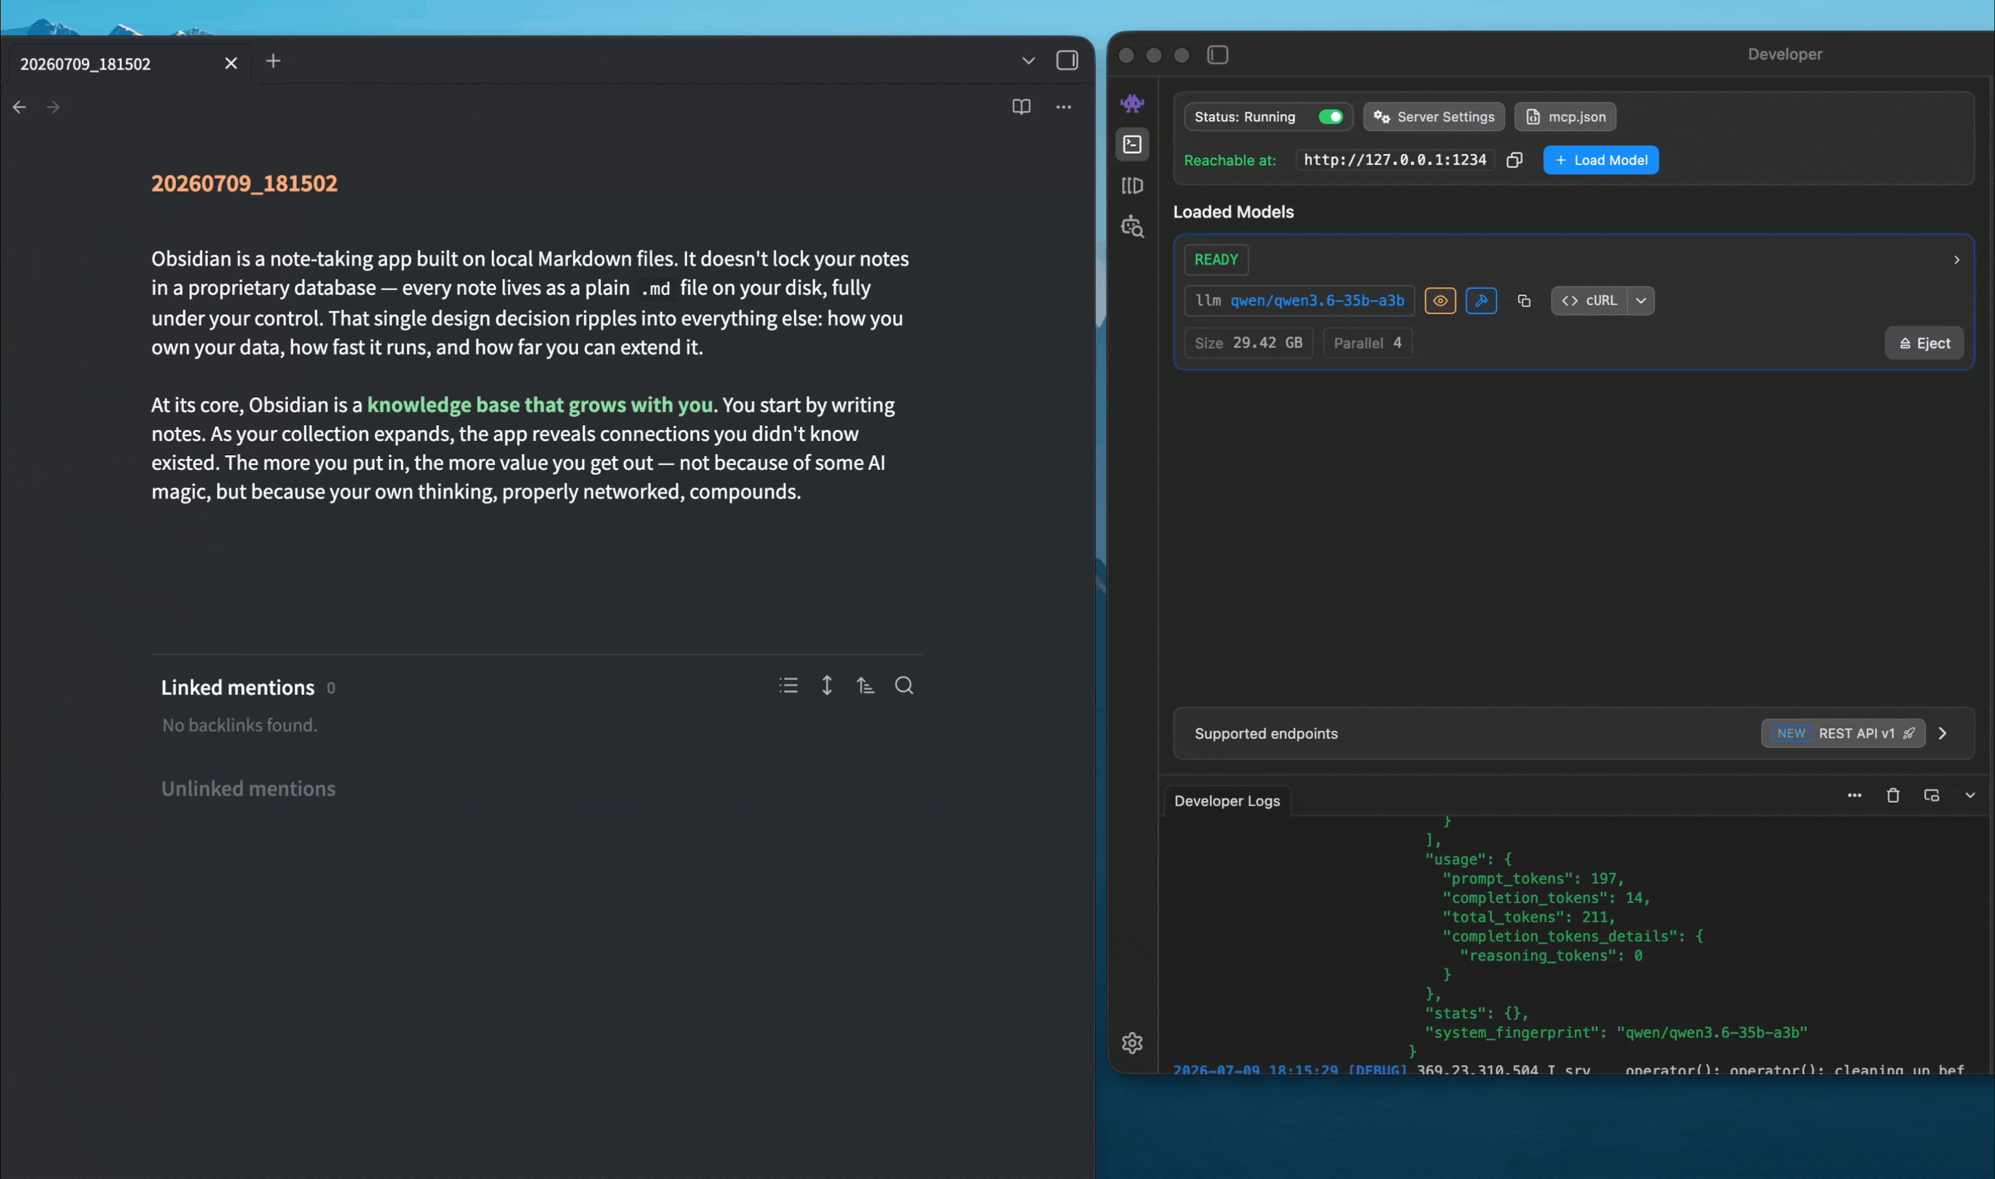Toggle Obsidian's right sidebar panel icon

pos(1067,60)
